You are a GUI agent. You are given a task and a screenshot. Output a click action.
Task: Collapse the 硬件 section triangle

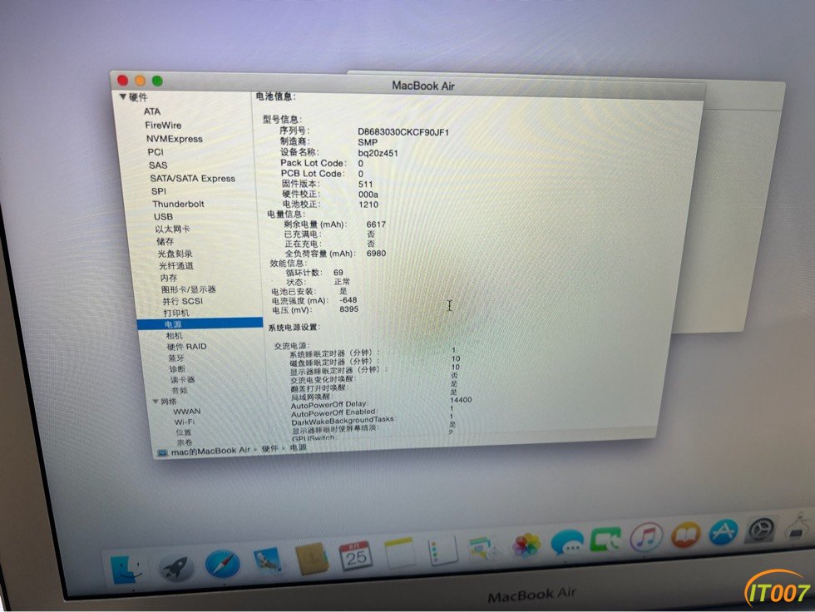[123, 96]
